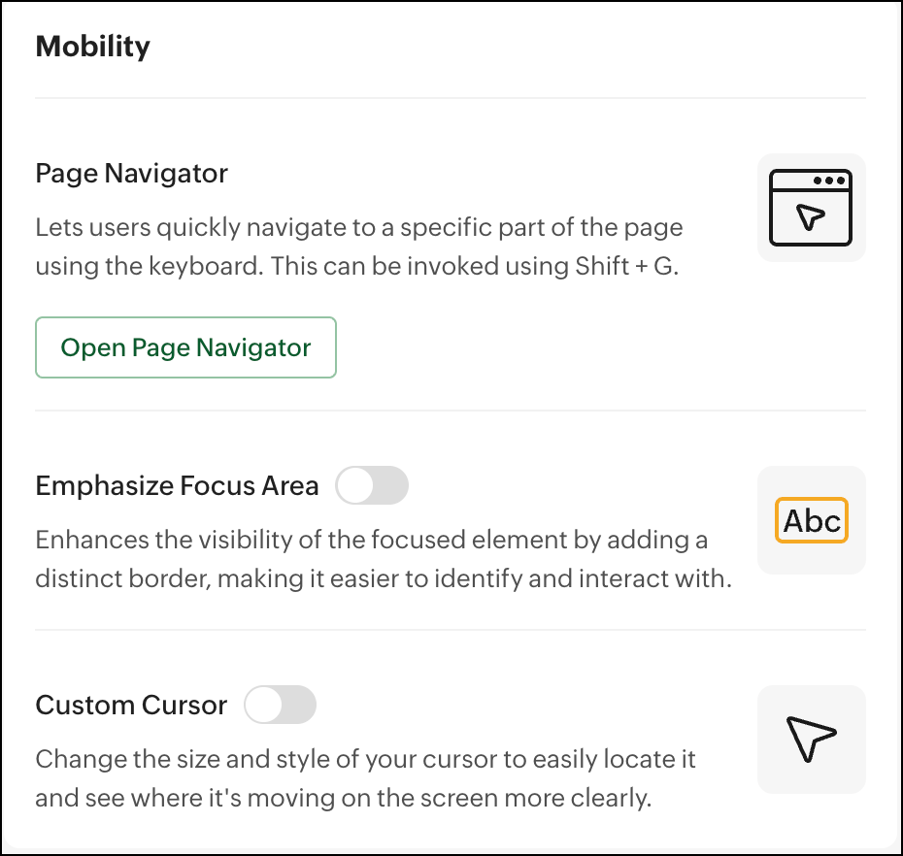Click the divider line below Mobility heading
The image size is (903, 856).
coord(451,98)
